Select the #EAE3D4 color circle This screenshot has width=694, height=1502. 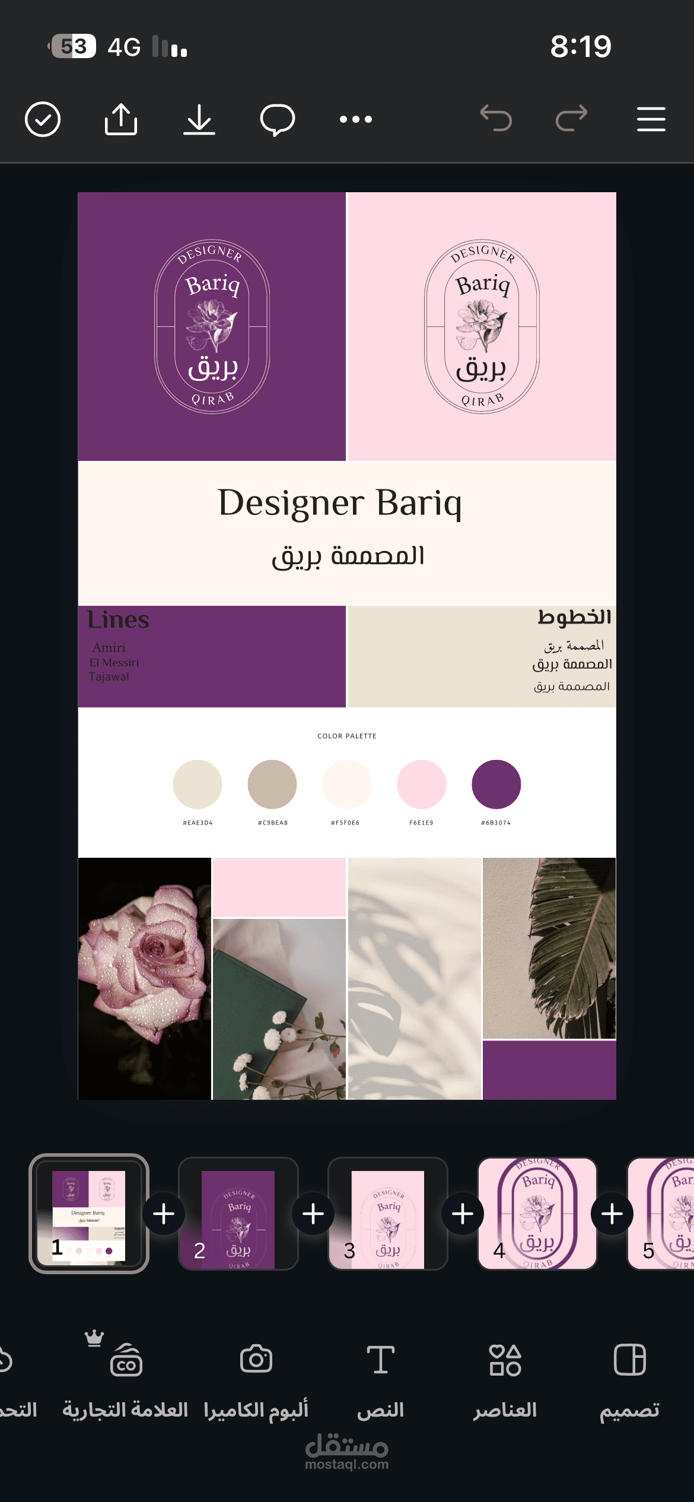(x=198, y=784)
